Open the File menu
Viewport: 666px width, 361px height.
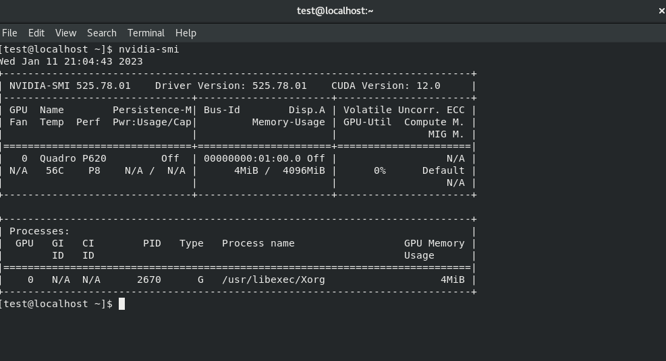pos(9,33)
